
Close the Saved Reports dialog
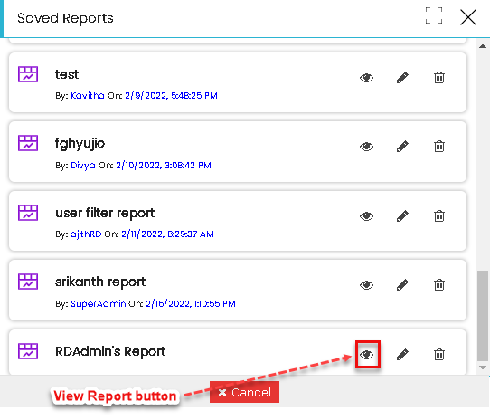tap(468, 17)
